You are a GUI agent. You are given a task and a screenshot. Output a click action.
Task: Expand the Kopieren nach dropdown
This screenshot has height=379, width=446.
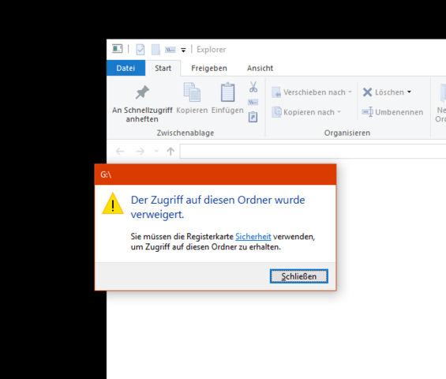tap(339, 112)
